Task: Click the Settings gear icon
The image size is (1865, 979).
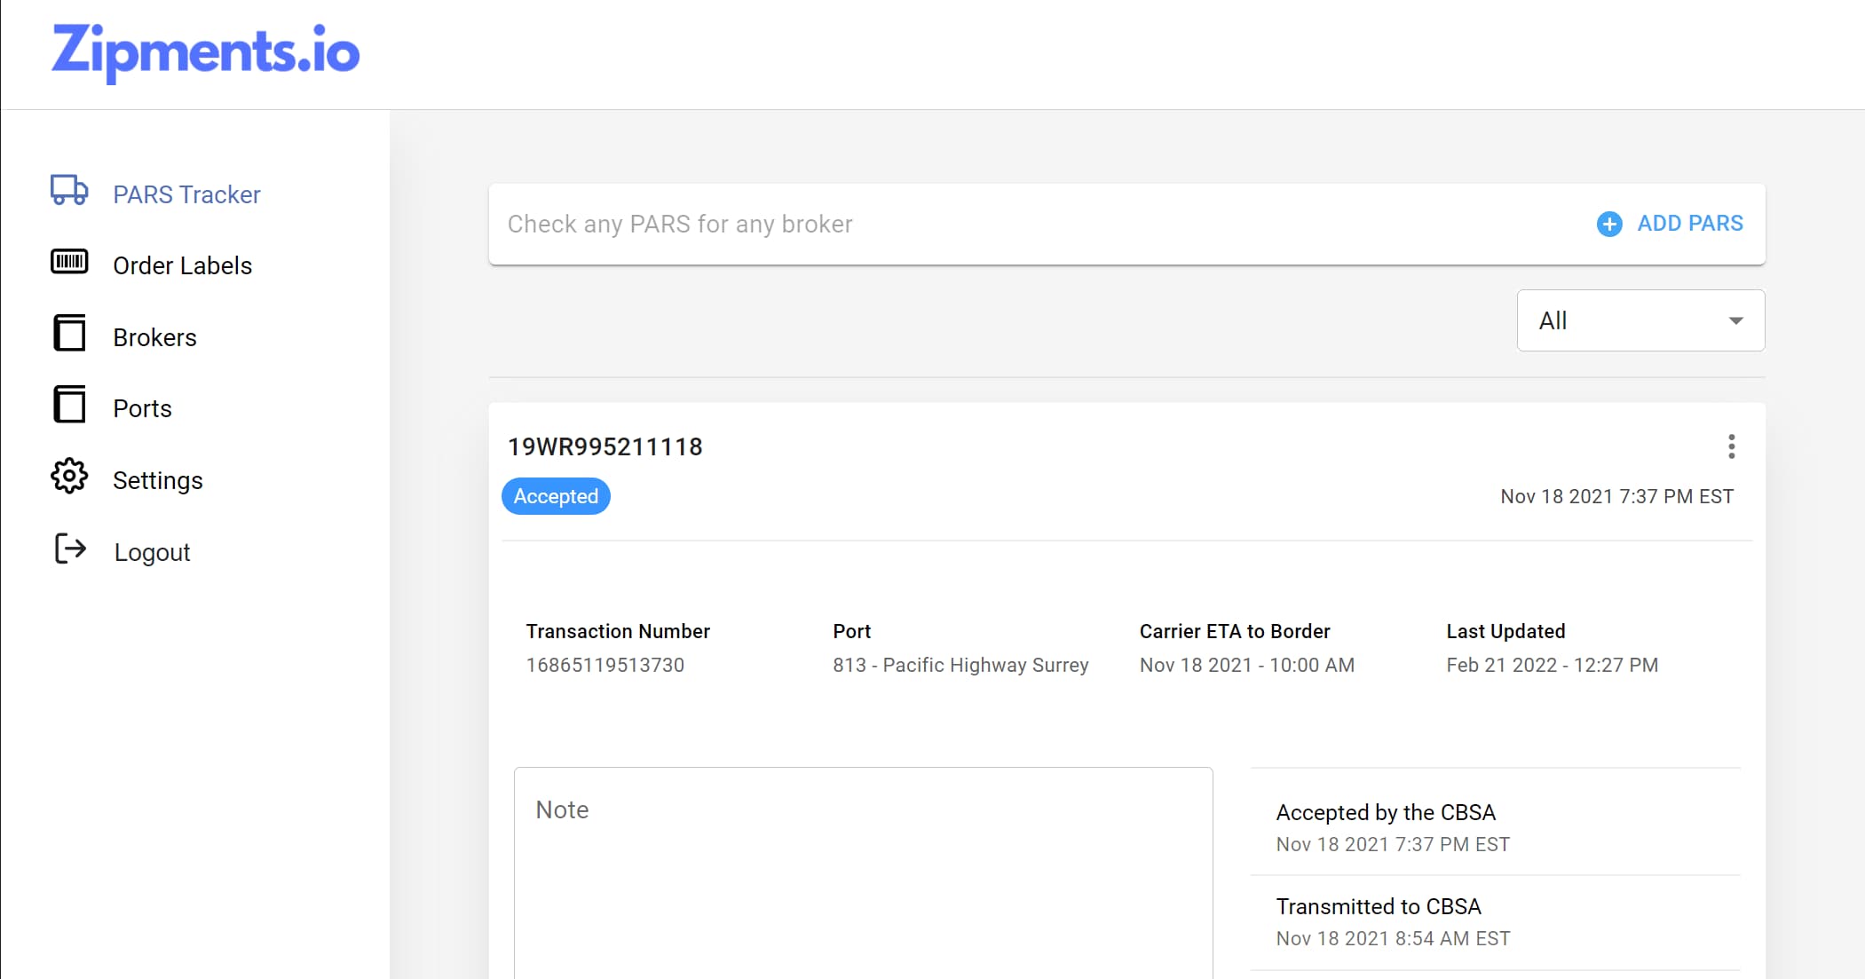Action: click(x=69, y=477)
